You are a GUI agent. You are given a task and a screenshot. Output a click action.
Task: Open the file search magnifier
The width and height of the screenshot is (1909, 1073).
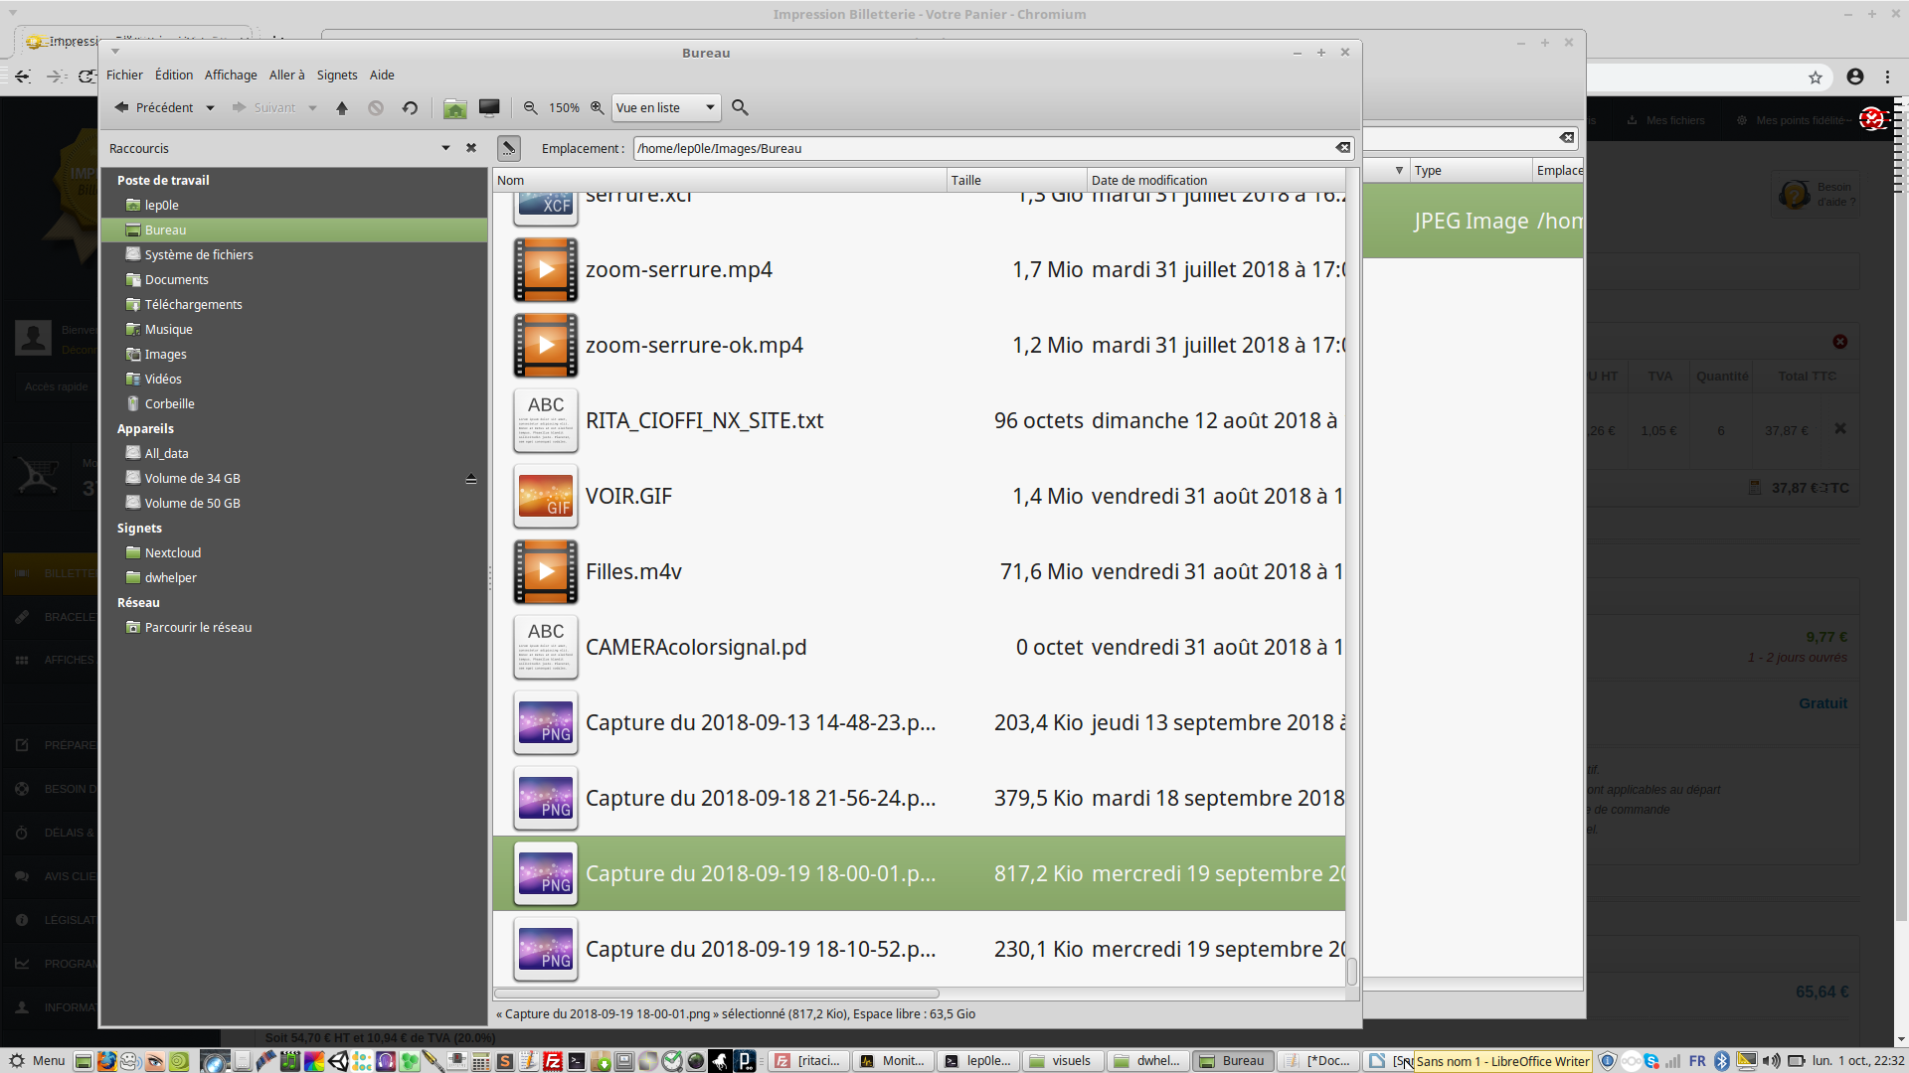coord(740,108)
